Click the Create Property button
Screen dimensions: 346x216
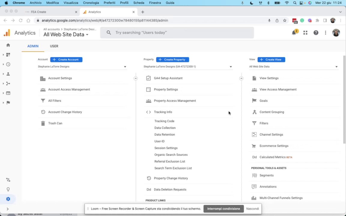pyautogui.click(x=172, y=59)
